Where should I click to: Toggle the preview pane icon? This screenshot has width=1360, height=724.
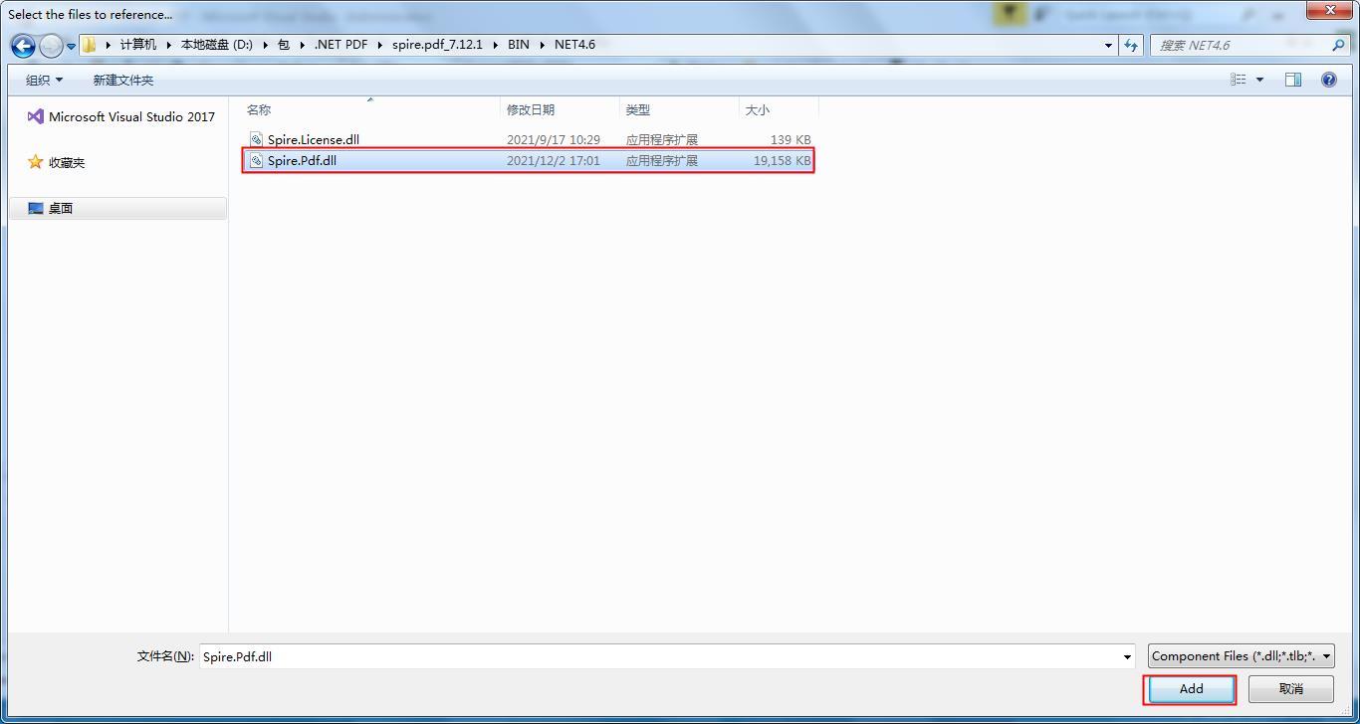(x=1292, y=79)
